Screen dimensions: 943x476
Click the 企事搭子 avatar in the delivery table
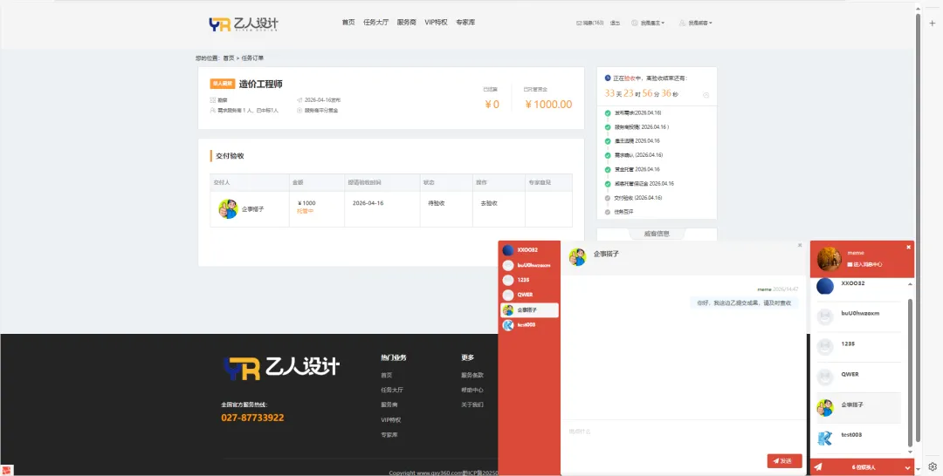(228, 209)
